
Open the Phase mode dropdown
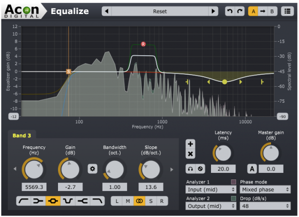[265, 189]
